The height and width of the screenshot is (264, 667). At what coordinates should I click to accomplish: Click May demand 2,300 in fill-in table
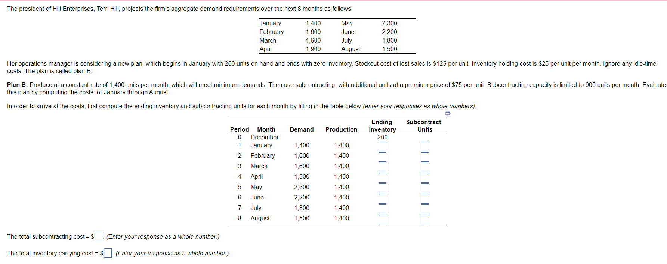(302, 187)
